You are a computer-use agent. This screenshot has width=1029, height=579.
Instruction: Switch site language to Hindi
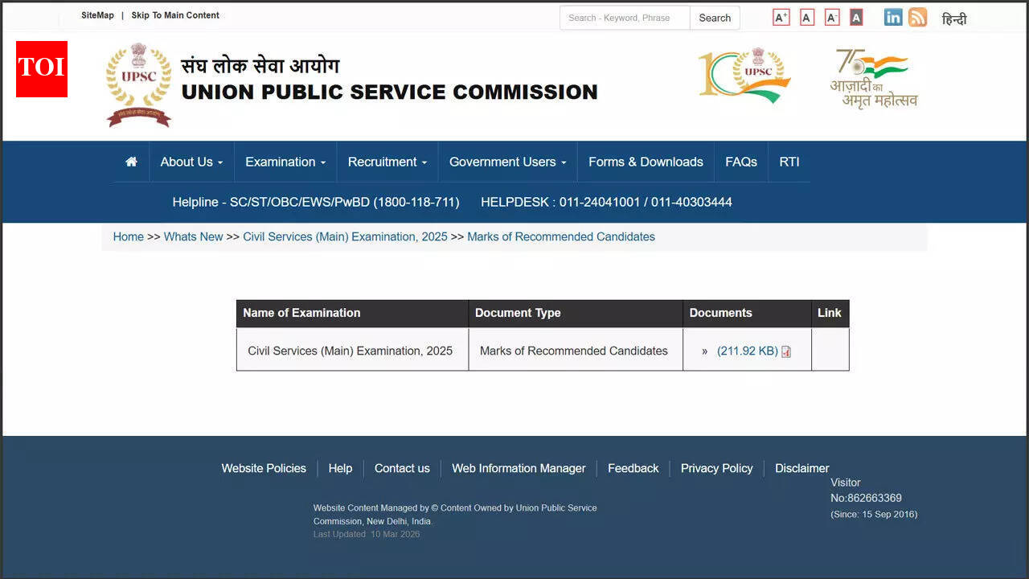(x=955, y=18)
